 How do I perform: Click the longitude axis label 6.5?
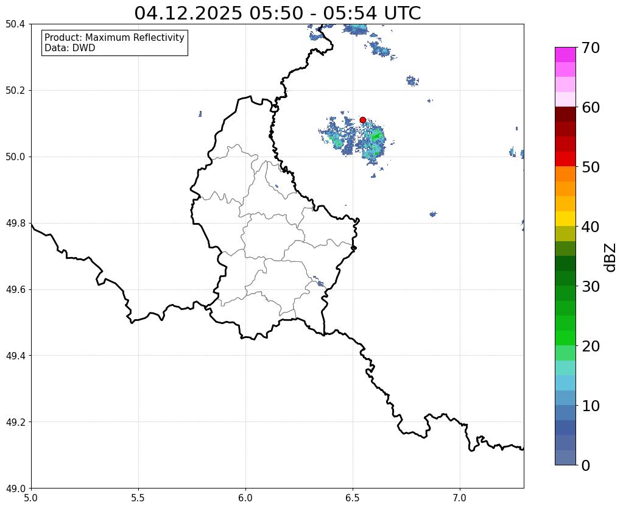(353, 498)
